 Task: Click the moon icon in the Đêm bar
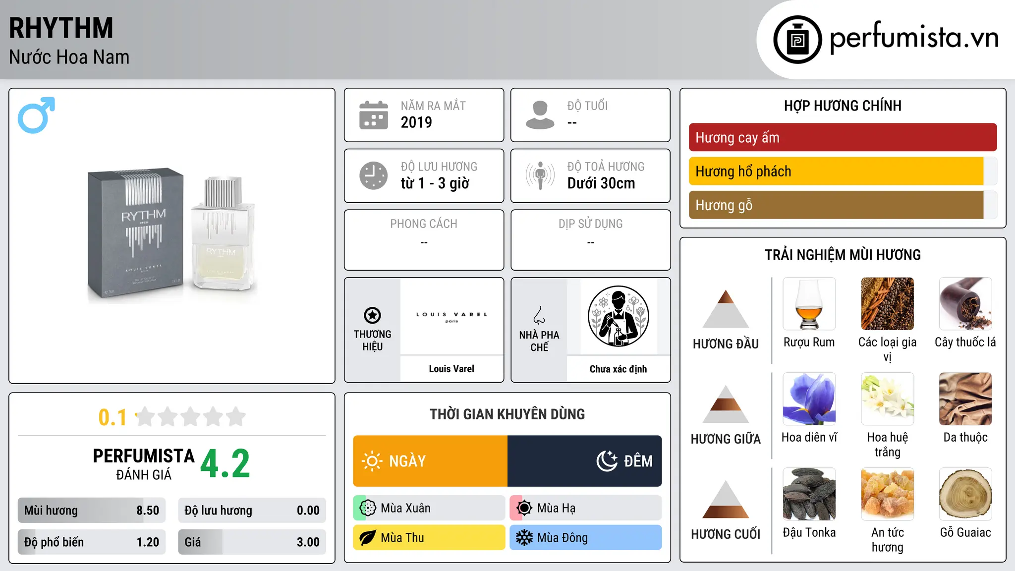click(x=607, y=461)
